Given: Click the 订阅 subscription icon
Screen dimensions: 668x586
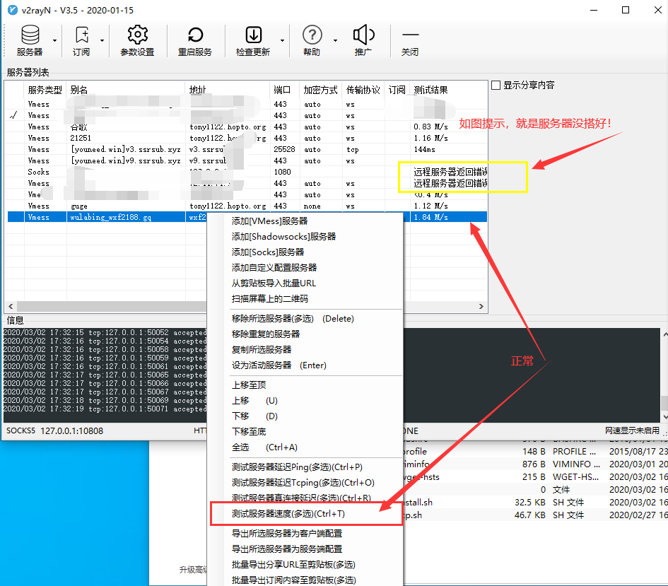Looking at the screenshot, I should [81, 40].
